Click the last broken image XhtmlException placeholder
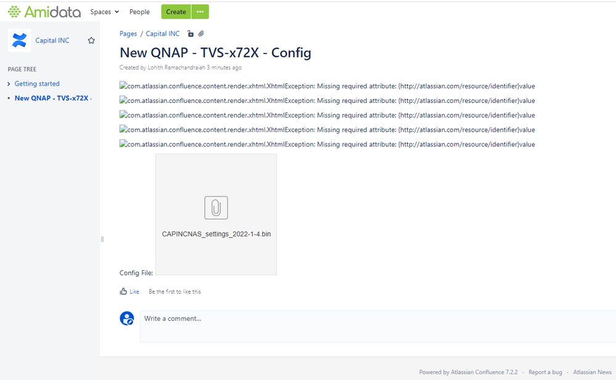Viewport: 616px width, 380px height. click(327, 144)
